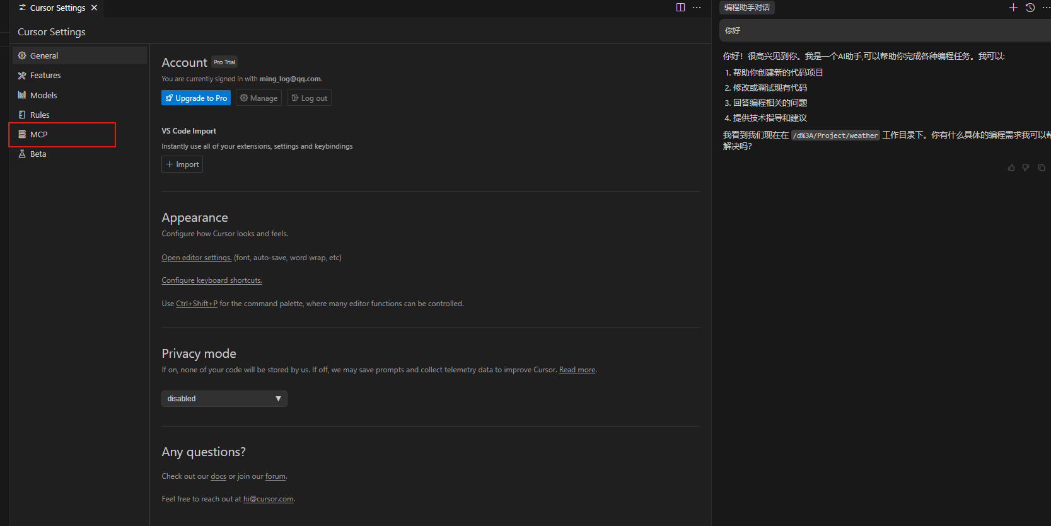
Task: Click Manage account button
Action: 258,98
